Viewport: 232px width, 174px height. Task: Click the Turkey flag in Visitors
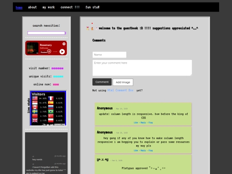tap(51, 116)
